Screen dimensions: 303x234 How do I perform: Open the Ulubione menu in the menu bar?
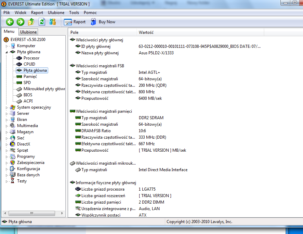(x=56, y=13)
